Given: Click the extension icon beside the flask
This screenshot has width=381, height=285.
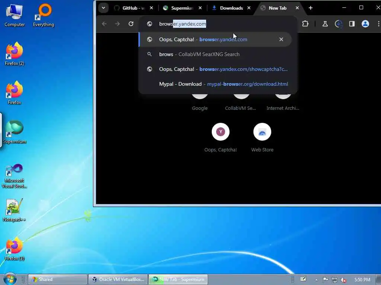Looking at the screenshot, I should (x=339, y=24).
